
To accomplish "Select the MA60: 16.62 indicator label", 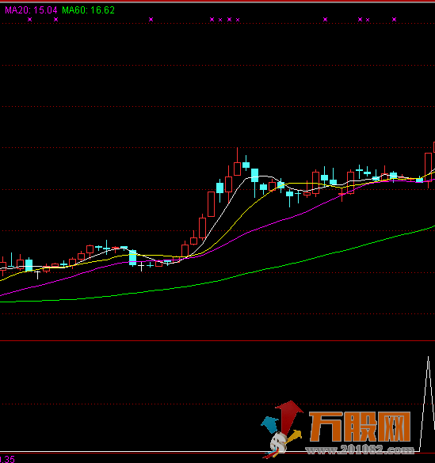I will click(x=88, y=10).
